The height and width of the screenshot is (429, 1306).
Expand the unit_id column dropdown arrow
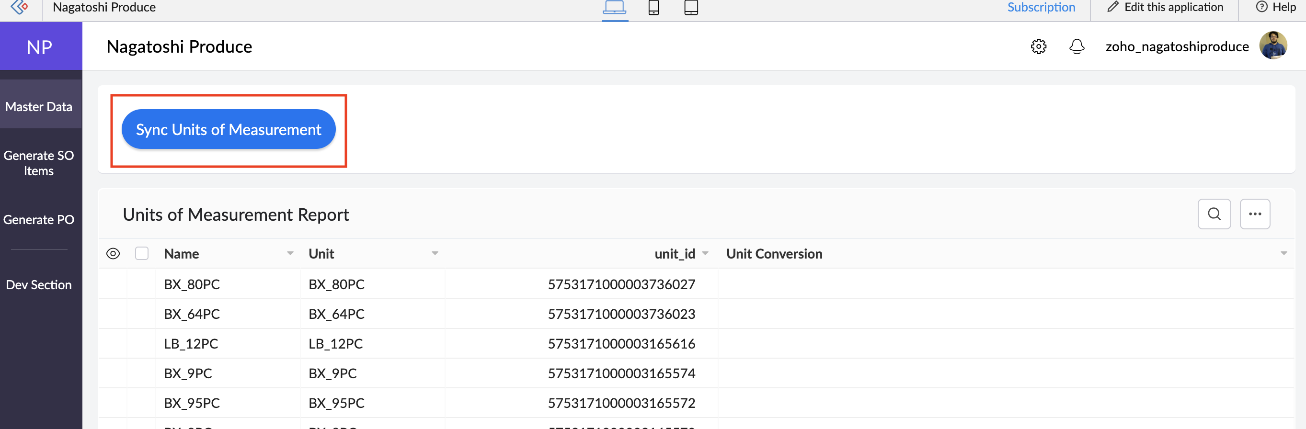click(705, 253)
